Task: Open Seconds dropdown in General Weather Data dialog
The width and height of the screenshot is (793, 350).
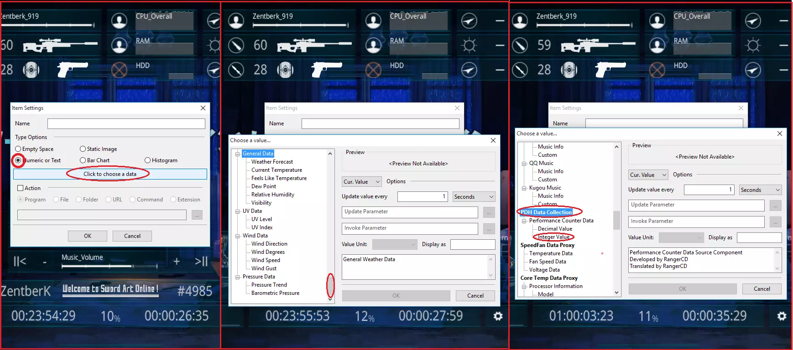Action: pos(474,197)
